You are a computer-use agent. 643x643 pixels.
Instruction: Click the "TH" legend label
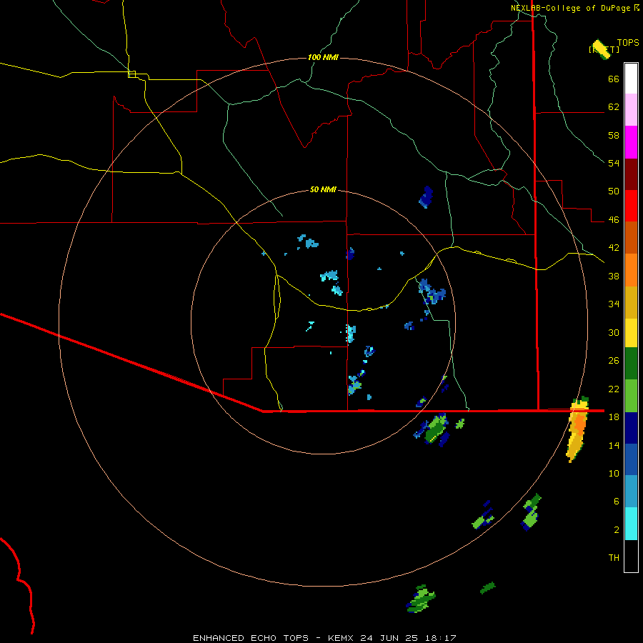tap(614, 557)
